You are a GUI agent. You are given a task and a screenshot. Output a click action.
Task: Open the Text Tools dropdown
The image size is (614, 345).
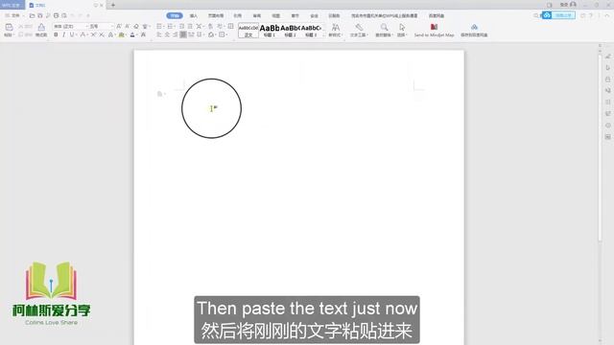pyautogui.click(x=359, y=30)
